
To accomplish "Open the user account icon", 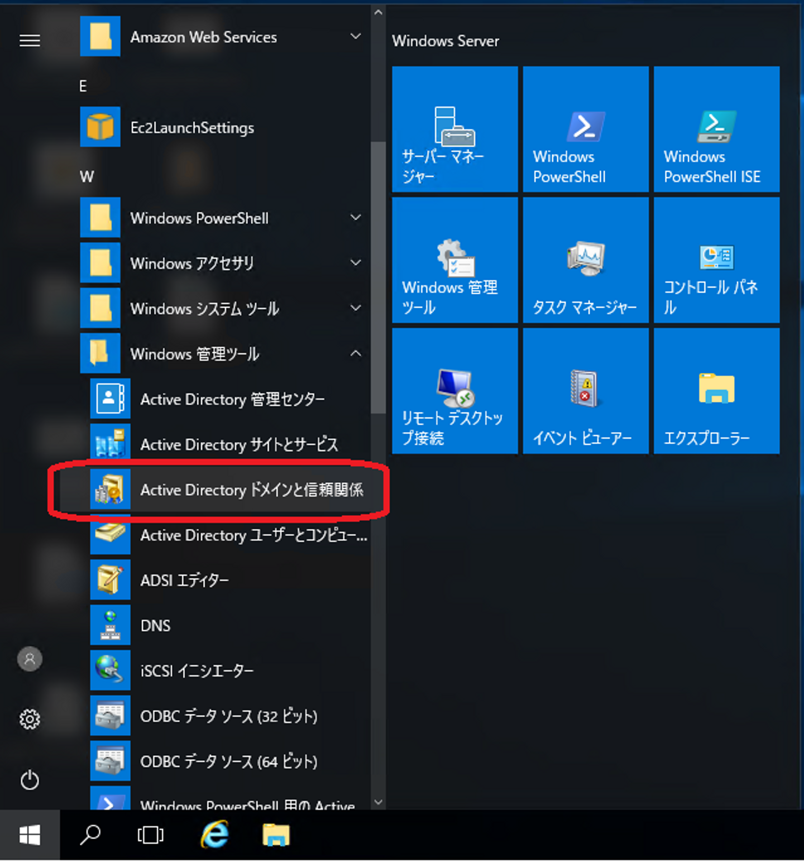I will click(30, 659).
